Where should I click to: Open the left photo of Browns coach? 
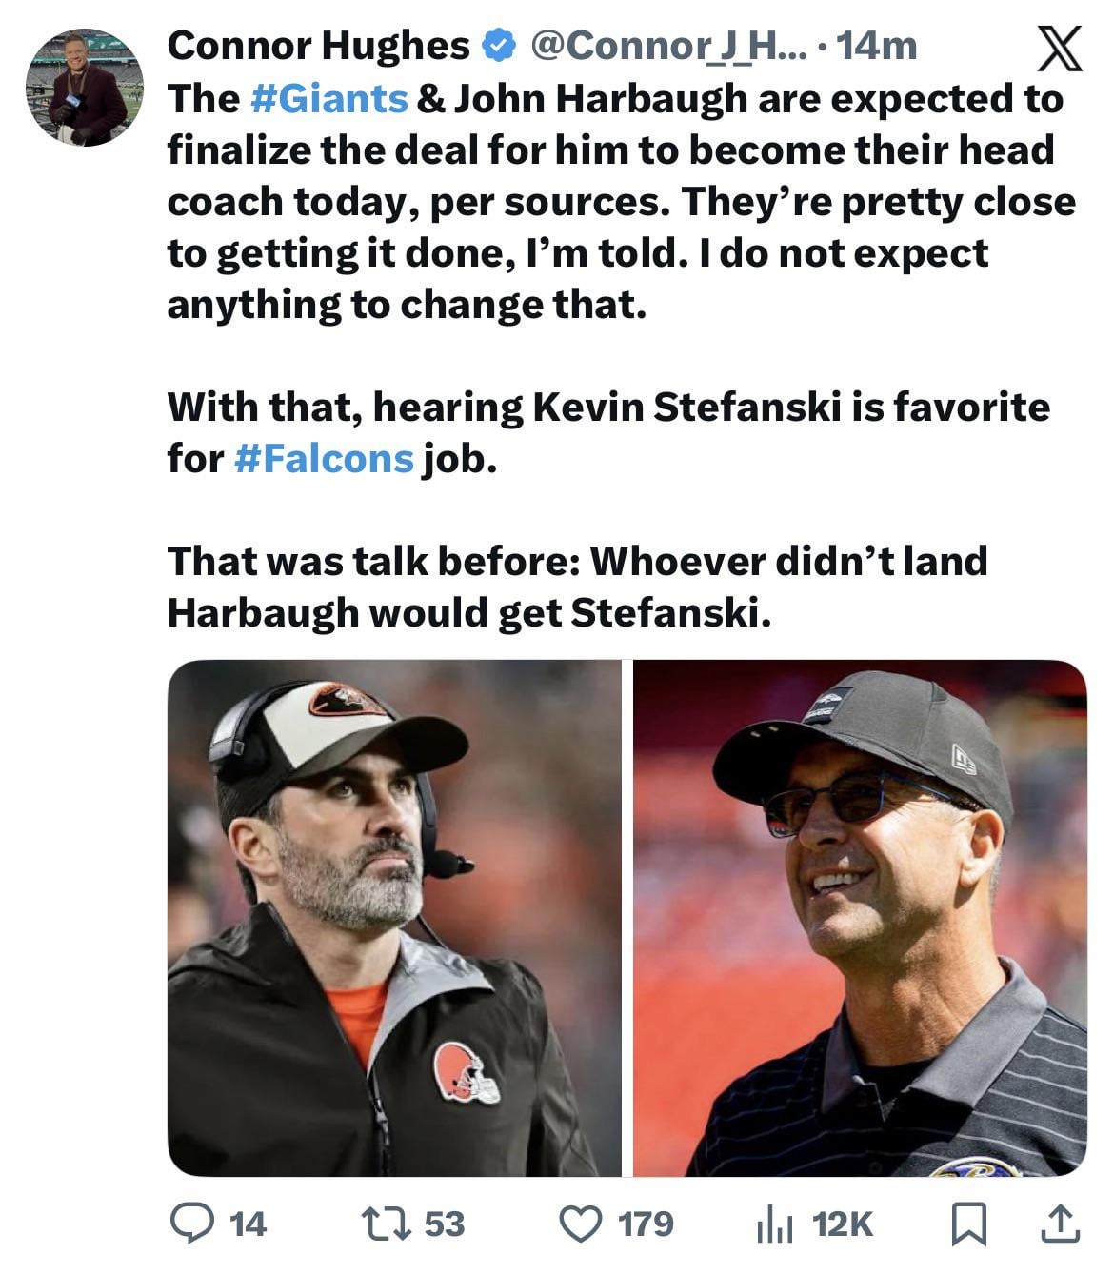[x=394, y=917]
